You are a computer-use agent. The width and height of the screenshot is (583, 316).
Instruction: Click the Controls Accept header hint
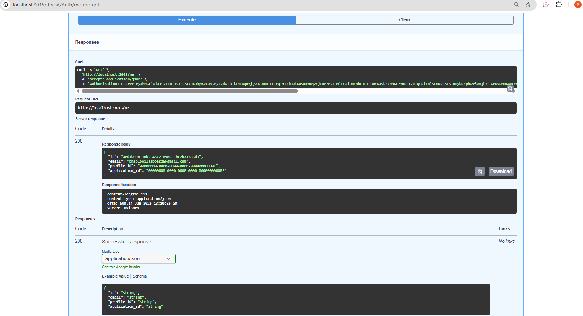pos(121,267)
